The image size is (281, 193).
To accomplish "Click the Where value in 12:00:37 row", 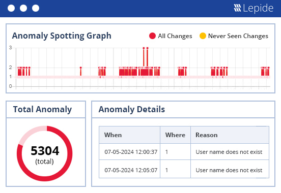I will click(166, 152).
